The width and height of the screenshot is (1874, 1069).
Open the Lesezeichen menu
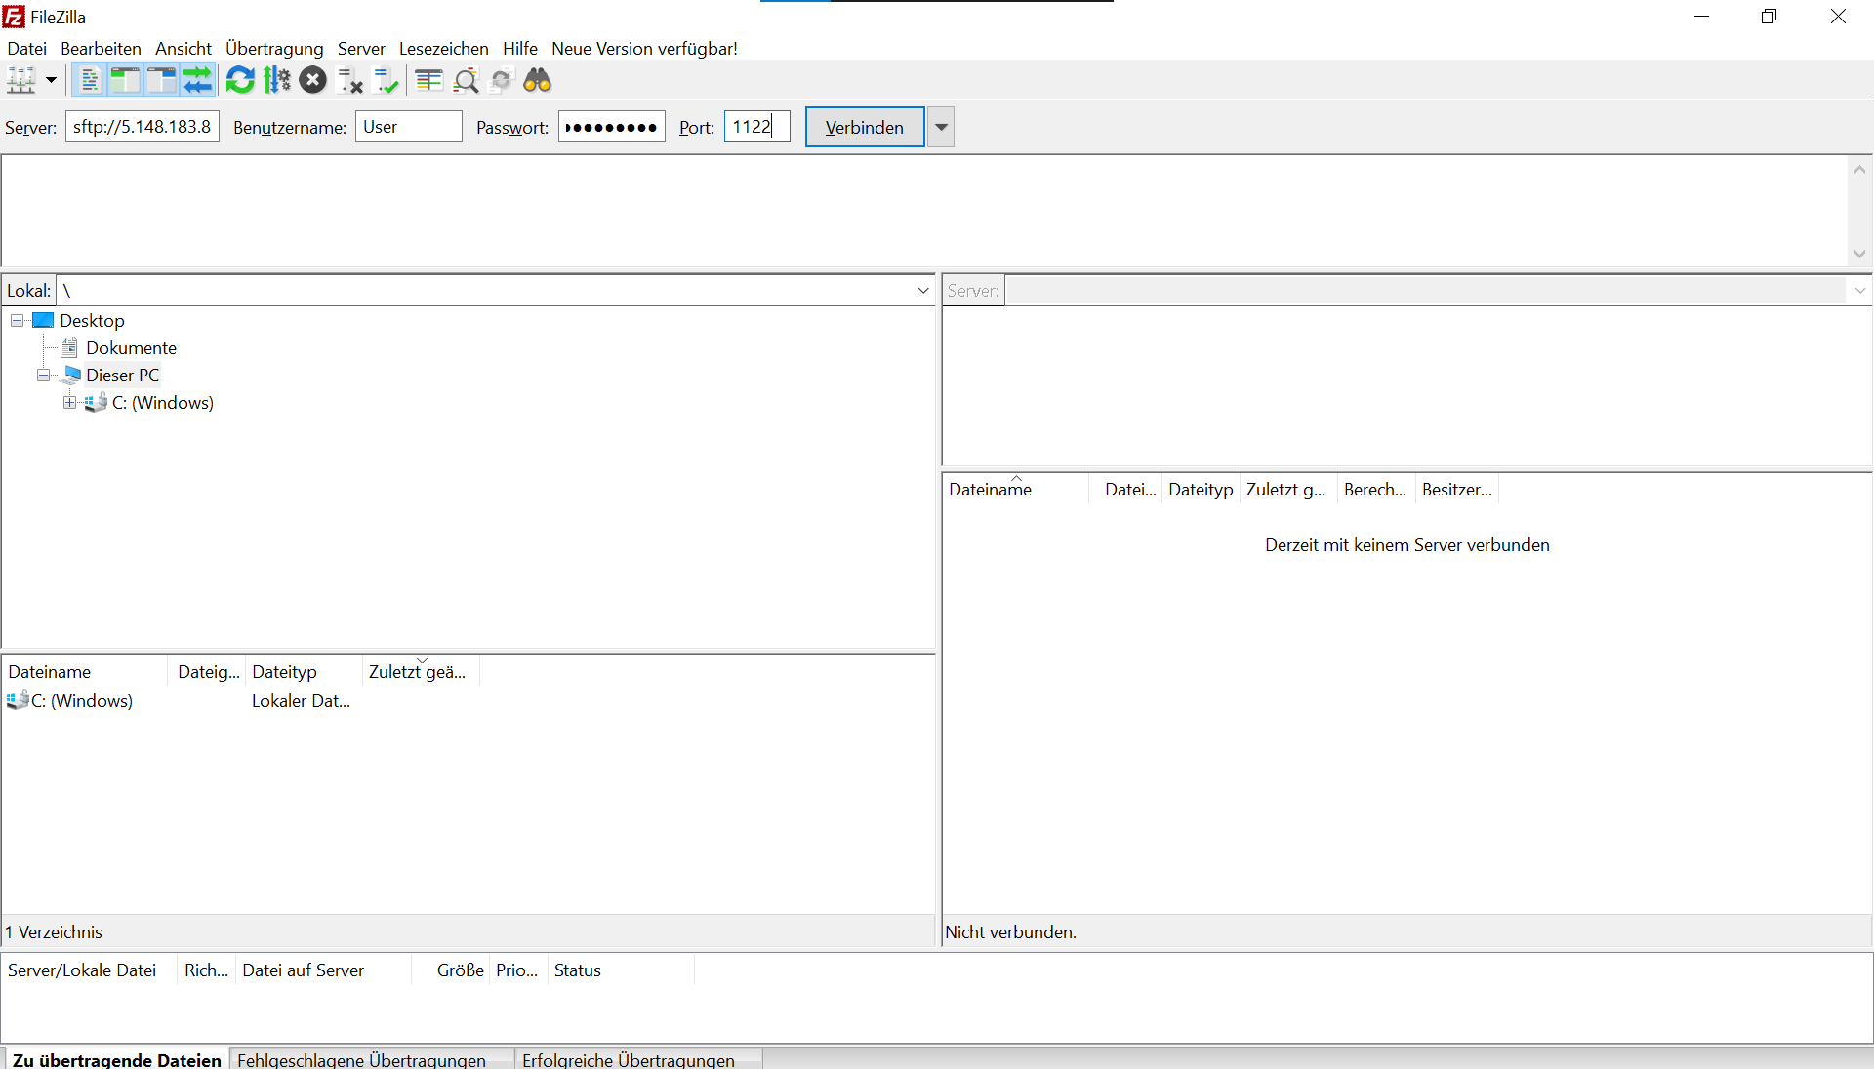point(444,49)
